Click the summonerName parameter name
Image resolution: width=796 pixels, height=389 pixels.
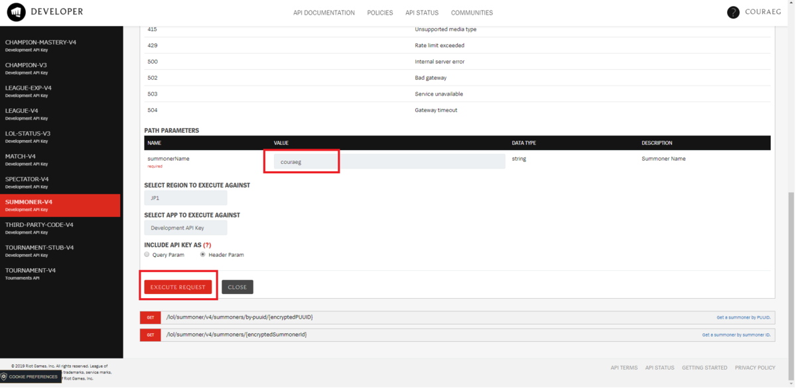tap(168, 159)
